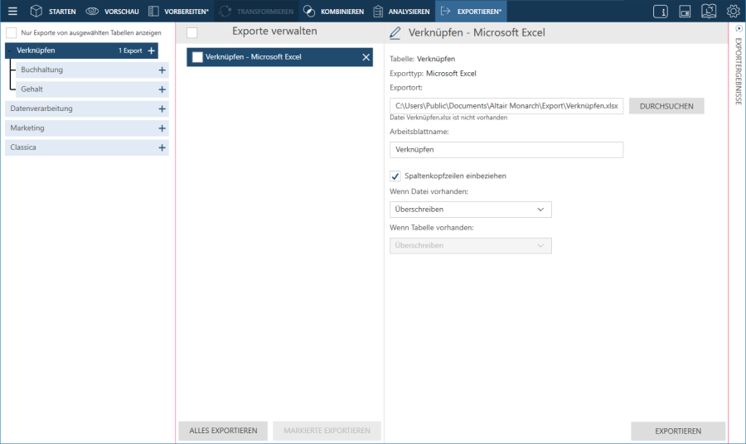Add export for Marketing with plus icon
Viewport: 746px width, 444px height.
point(162,128)
